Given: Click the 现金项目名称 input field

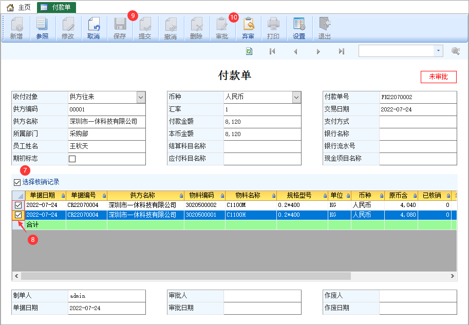Looking at the screenshot, I should click(x=418, y=159).
